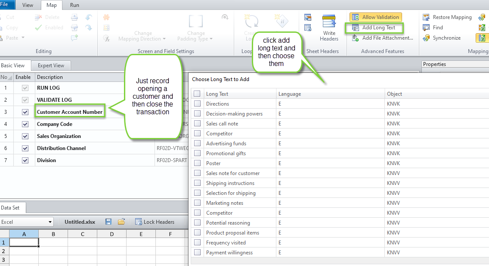Check the Directions long text checkbox
This screenshot has width=489, height=266.
pos(197,104)
